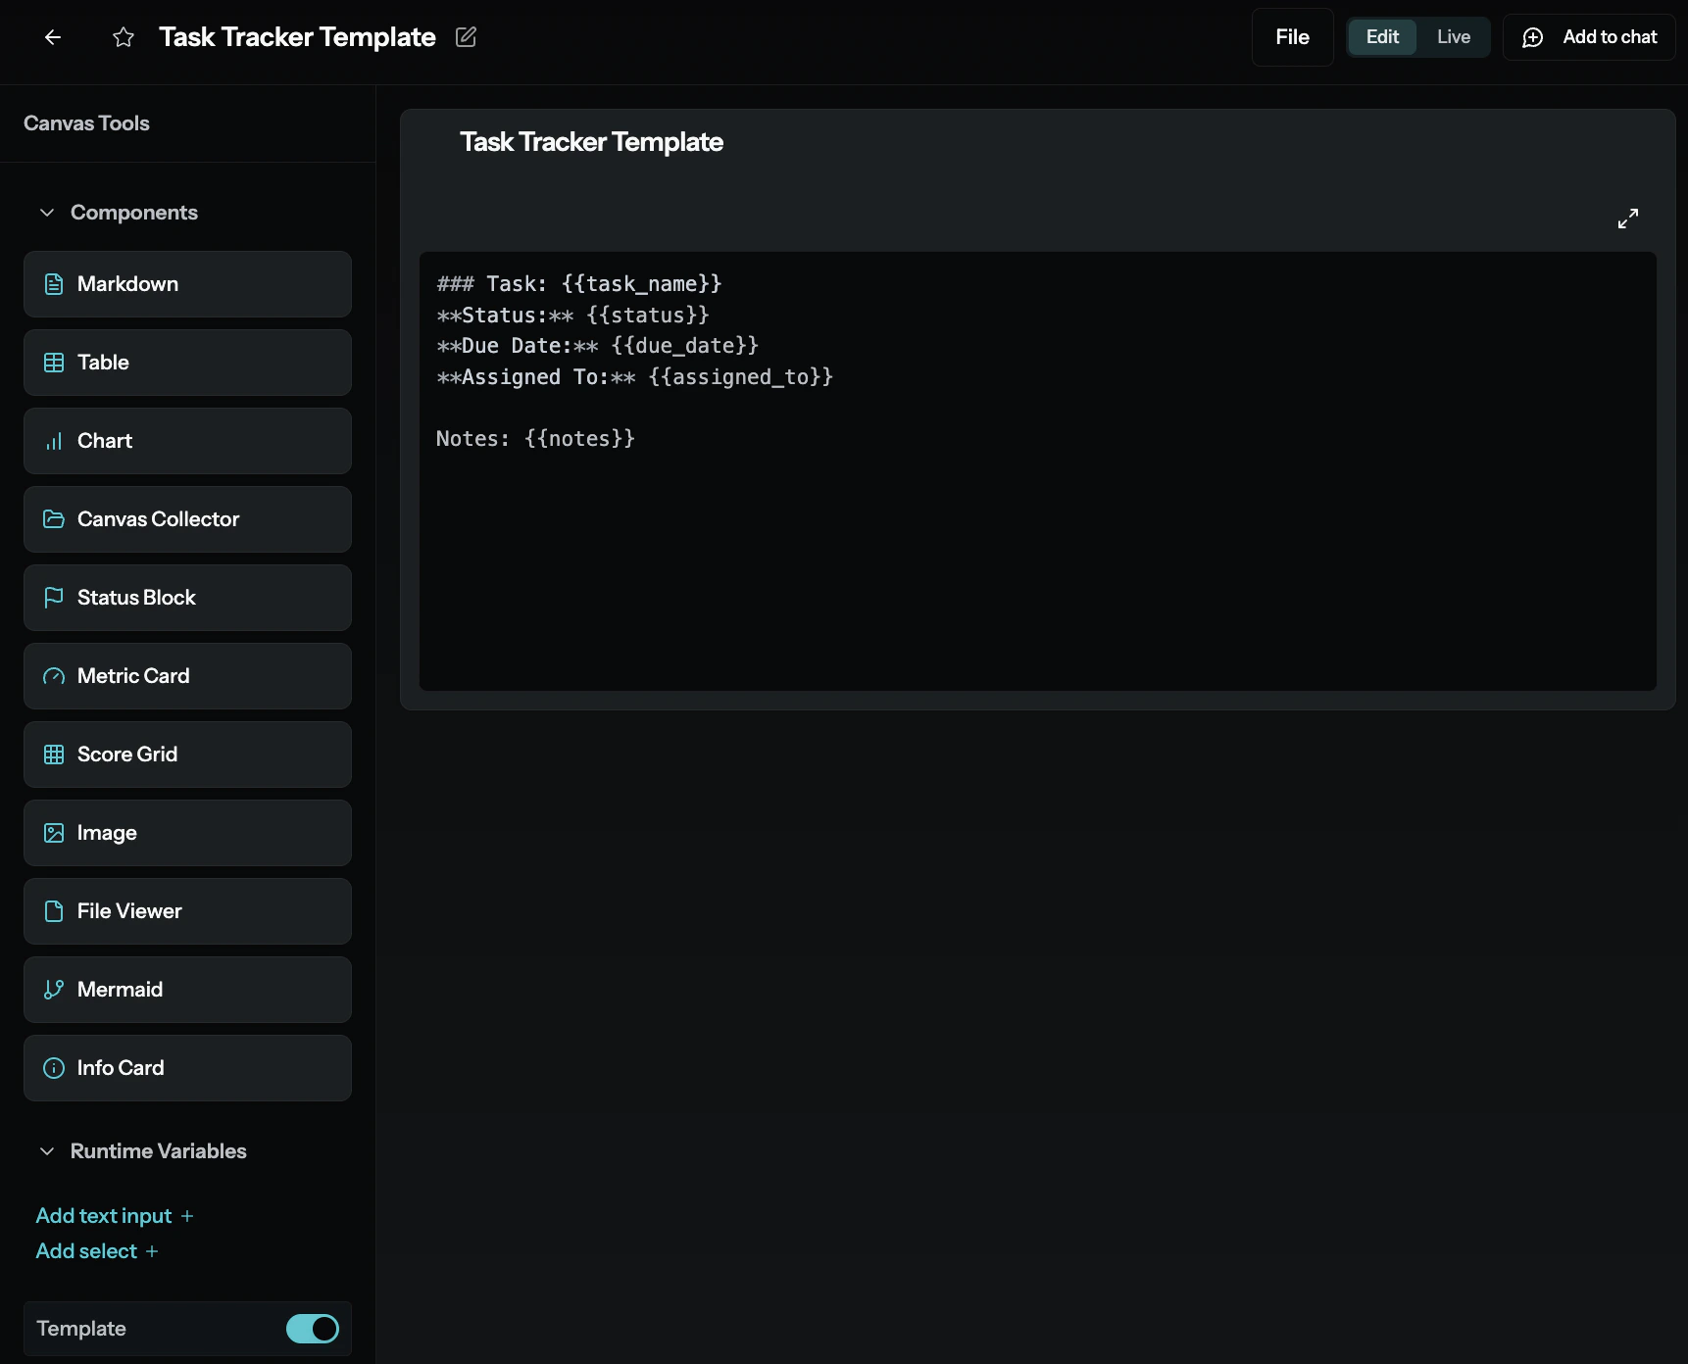The height and width of the screenshot is (1364, 1688).
Task: Star the Task Tracker Template
Action: pos(123,37)
